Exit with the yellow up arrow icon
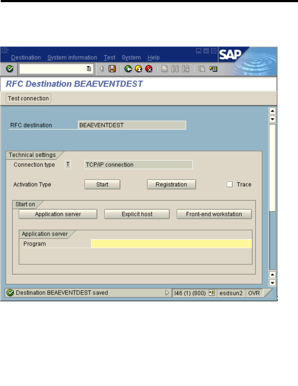This screenshot has width=298, height=386. (x=139, y=69)
